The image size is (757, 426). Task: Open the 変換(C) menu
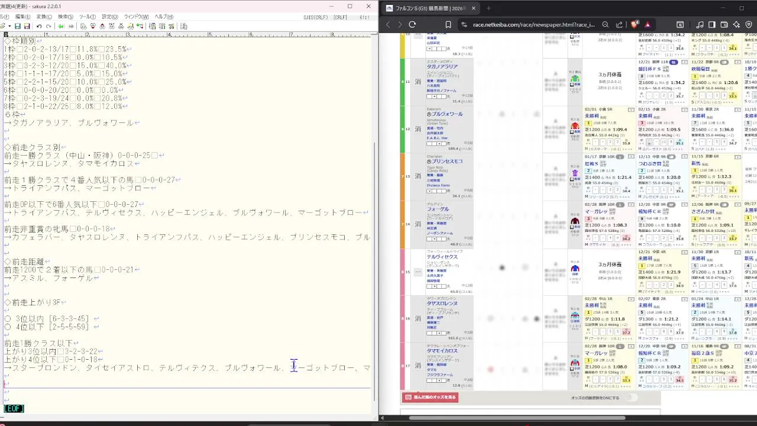click(x=44, y=17)
